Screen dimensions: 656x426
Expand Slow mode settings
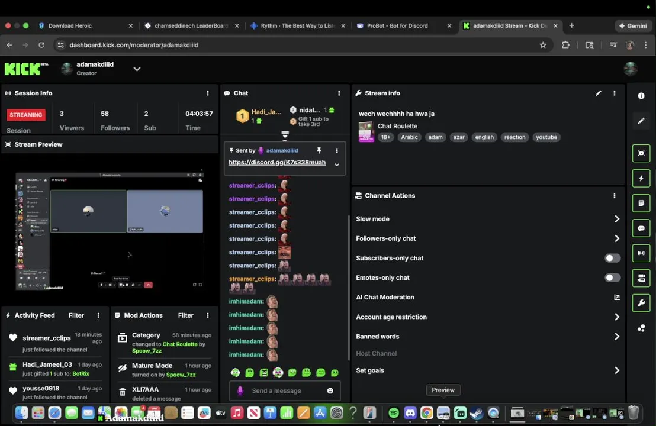(x=617, y=219)
